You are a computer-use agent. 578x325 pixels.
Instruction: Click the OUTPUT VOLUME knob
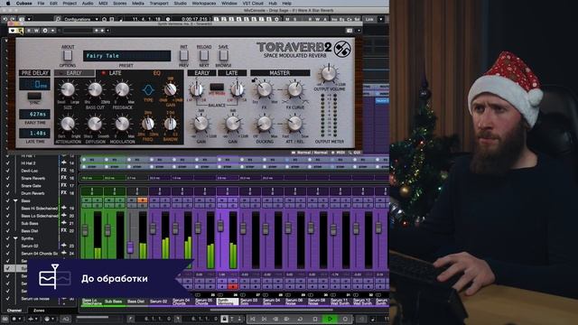coord(329,74)
